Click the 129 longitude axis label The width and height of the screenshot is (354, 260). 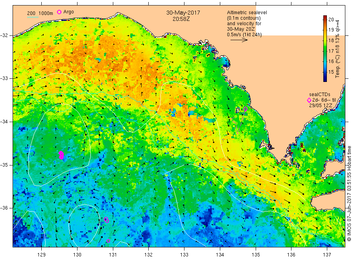42,255
